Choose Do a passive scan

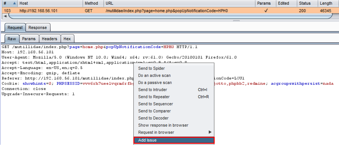click(174, 83)
